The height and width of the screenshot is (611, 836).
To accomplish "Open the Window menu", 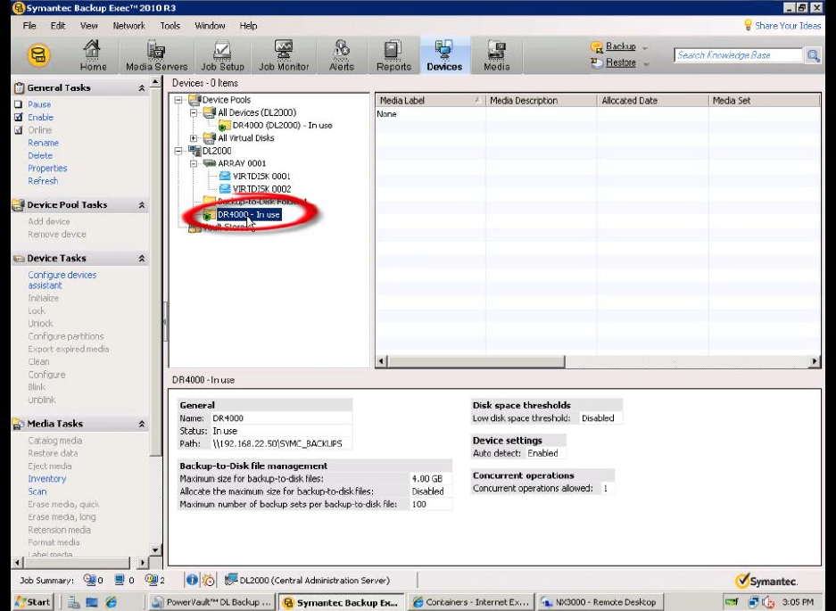I will click(210, 26).
